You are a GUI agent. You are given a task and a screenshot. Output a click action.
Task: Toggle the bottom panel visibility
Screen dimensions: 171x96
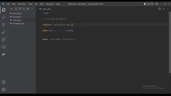tap(149, 4)
